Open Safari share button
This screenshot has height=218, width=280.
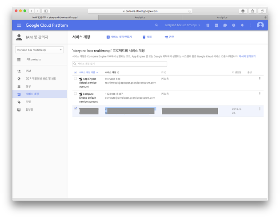(x=252, y=11)
